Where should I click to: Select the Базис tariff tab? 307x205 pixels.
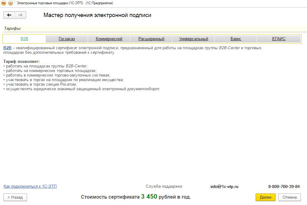click(x=236, y=39)
